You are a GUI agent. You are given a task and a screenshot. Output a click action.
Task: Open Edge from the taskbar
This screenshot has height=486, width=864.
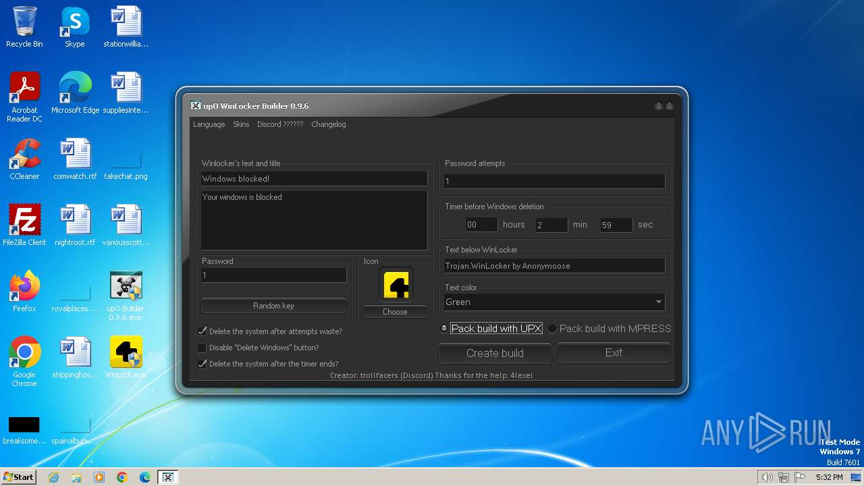[x=145, y=477]
